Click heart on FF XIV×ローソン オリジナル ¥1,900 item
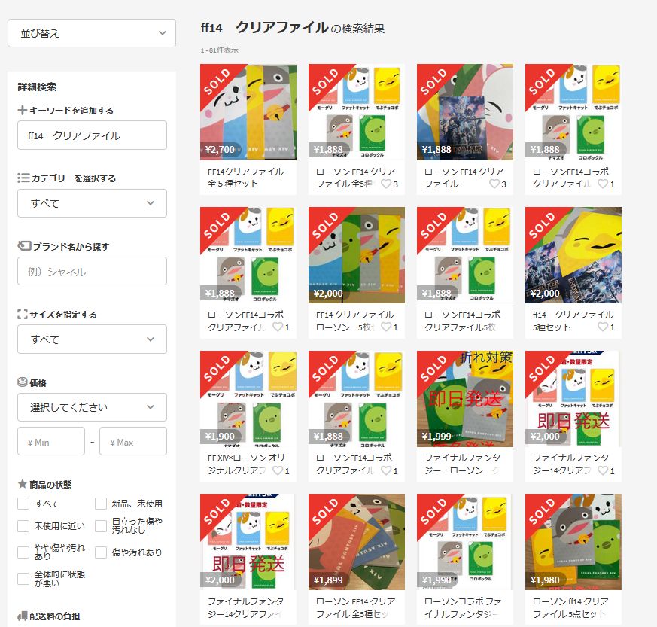This screenshot has height=627, width=657. (x=278, y=470)
